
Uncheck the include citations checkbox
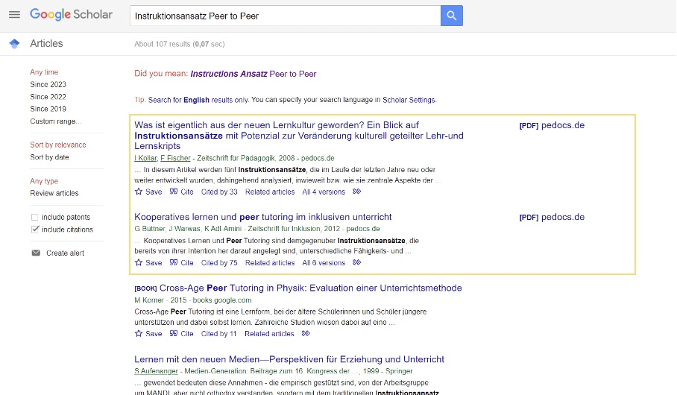[35, 230]
